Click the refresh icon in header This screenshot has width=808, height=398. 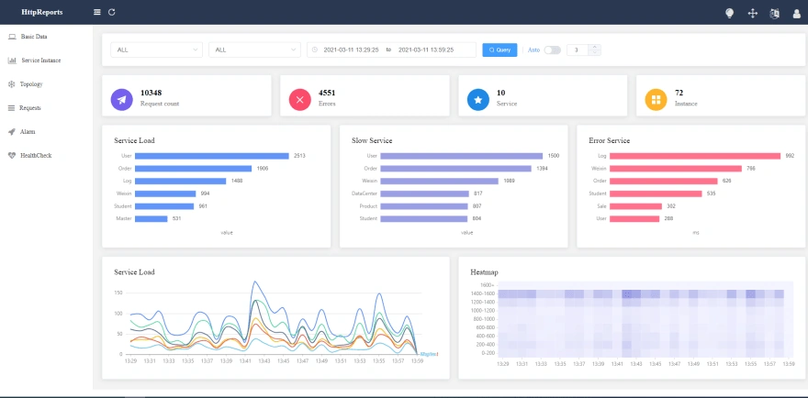point(112,12)
